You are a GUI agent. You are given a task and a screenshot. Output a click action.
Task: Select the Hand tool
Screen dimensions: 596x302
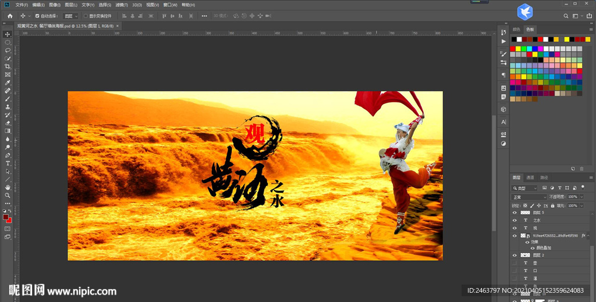(x=8, y=188)
